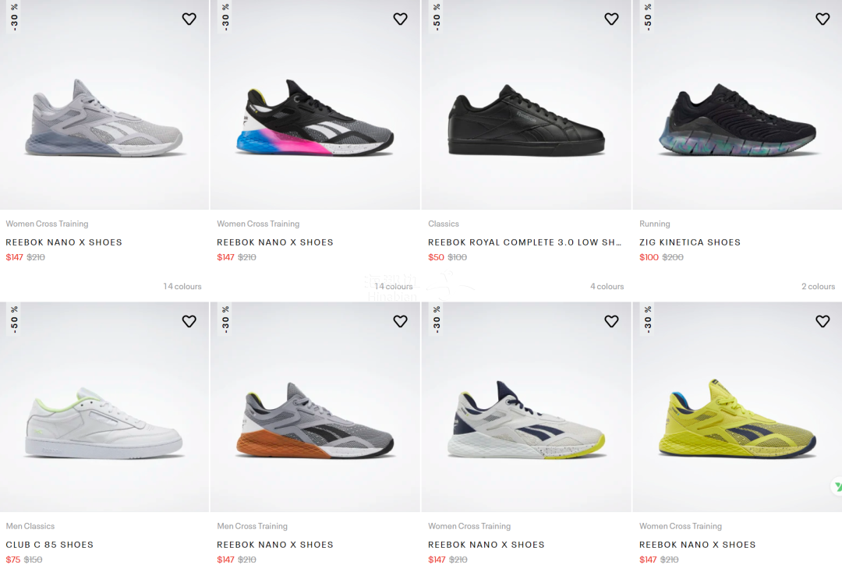Toggle wishlist heart on top-row all-grey Nano X
Image resolution: width=842 pixels, height=572 pixels.
click(189, 19)
